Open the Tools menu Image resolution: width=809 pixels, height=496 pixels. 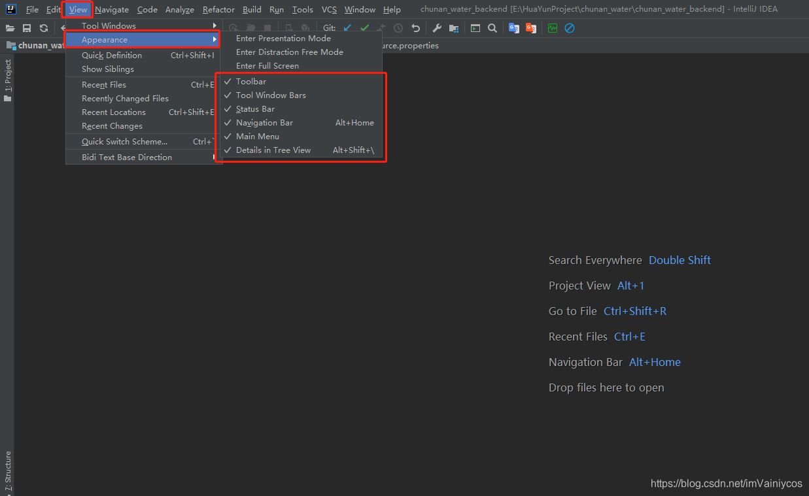302,10
